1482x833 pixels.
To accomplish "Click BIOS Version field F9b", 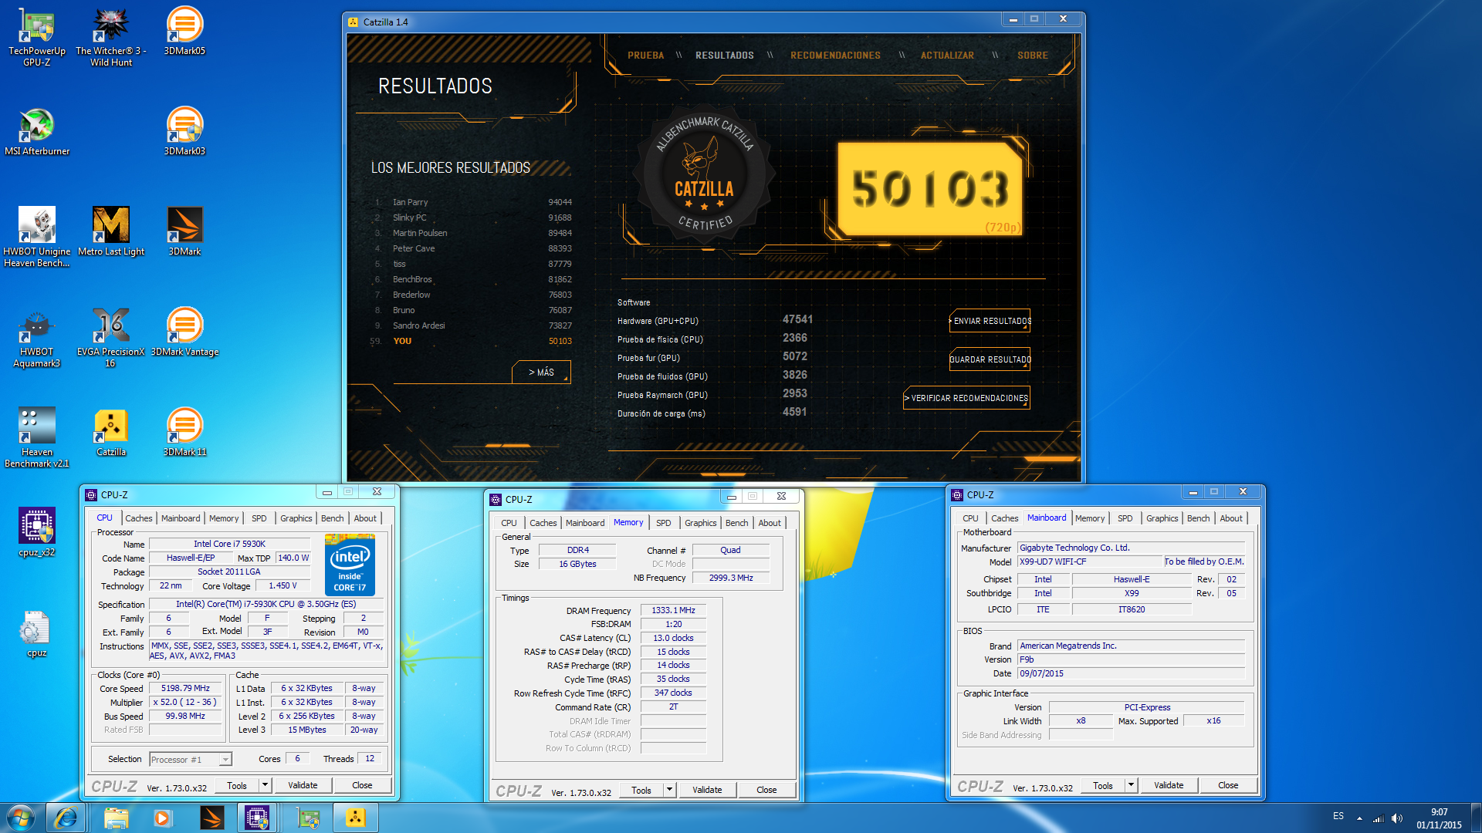I will [x=1131, y=659].
